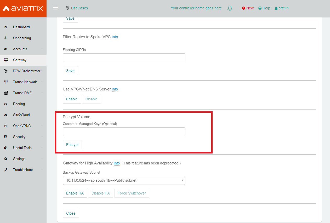Viewport: 330px width, 223px height.
Task: Disable the VPC/VNet DNS Server
Action: [91, 99]
